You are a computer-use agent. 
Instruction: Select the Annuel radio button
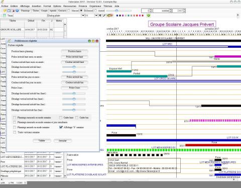(x=95, y=11)
